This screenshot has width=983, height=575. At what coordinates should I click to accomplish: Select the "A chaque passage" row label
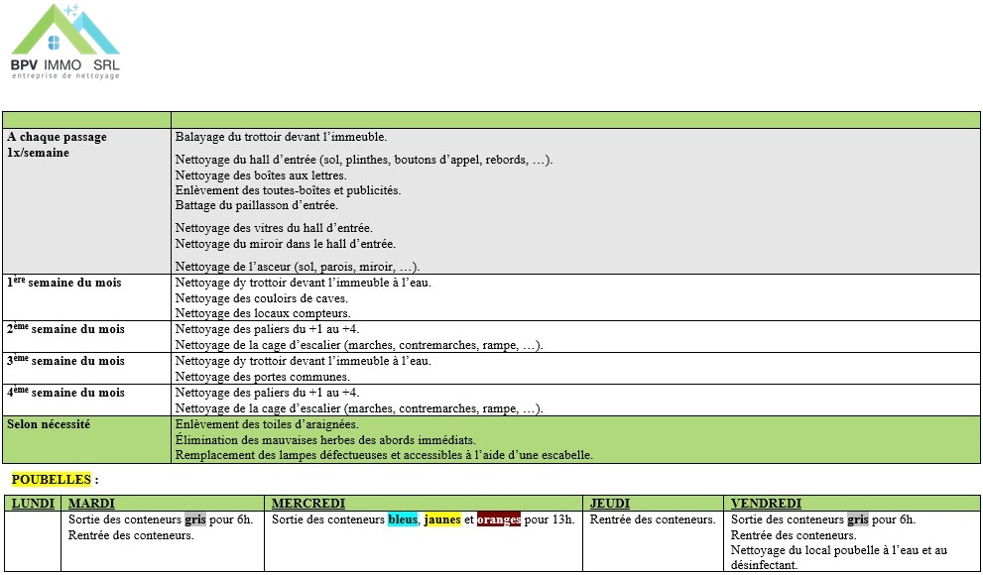[x=57, y=137]
